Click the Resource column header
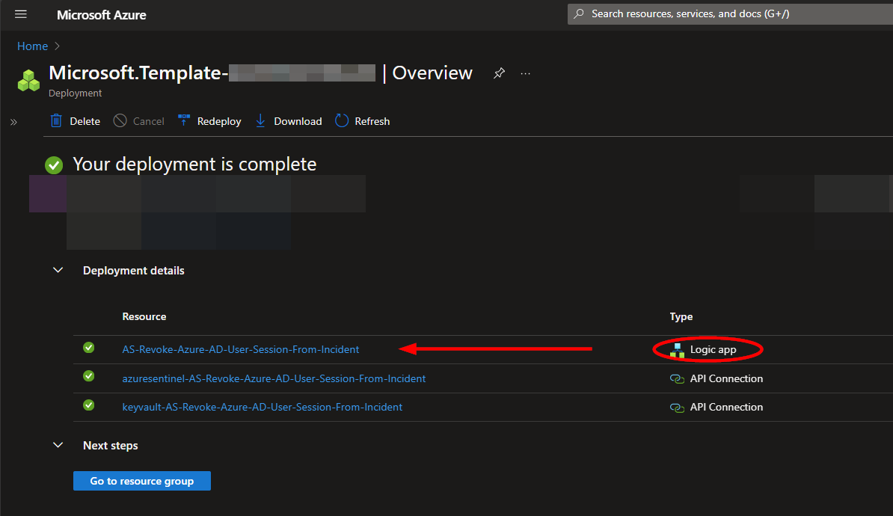The height and width of the screenshot is (516, 893). (x=144, y=316)
